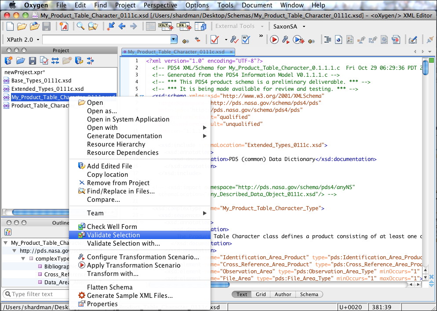Viewport: 437px width, 311px height.
Task: Click the red check Validate icon
Action: click(215, 40)
